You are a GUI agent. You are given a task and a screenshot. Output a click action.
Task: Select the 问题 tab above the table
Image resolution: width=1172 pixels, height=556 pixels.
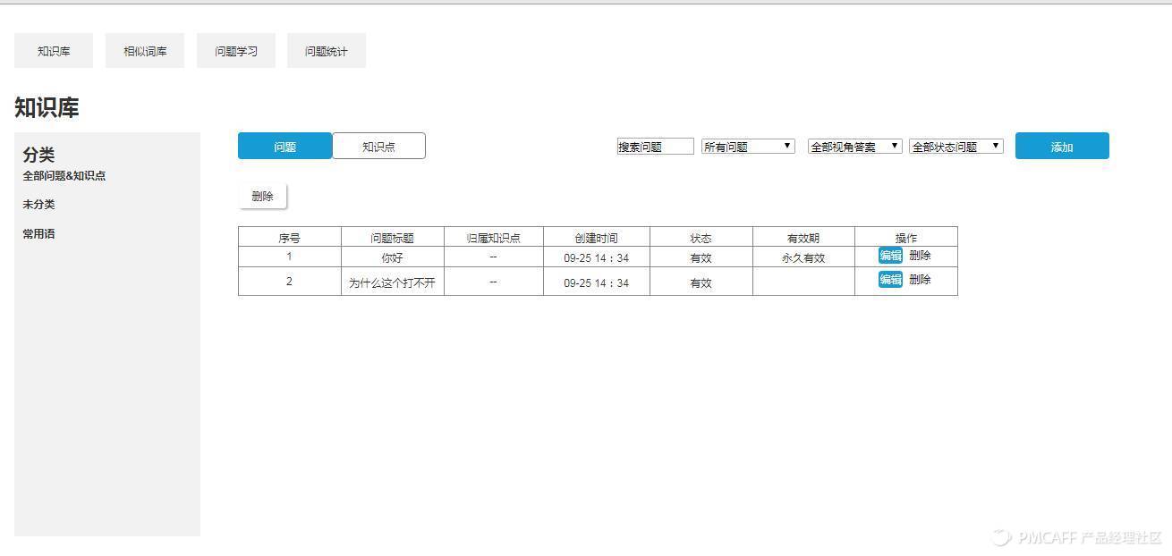pos(285,145)
